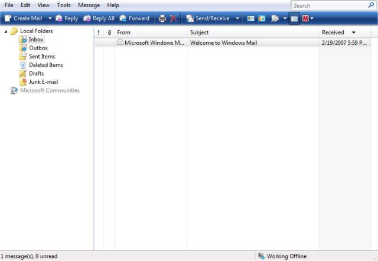Viewport: 378px width, 261px height.
Task: Open the File menu
Action: point(9,5)
